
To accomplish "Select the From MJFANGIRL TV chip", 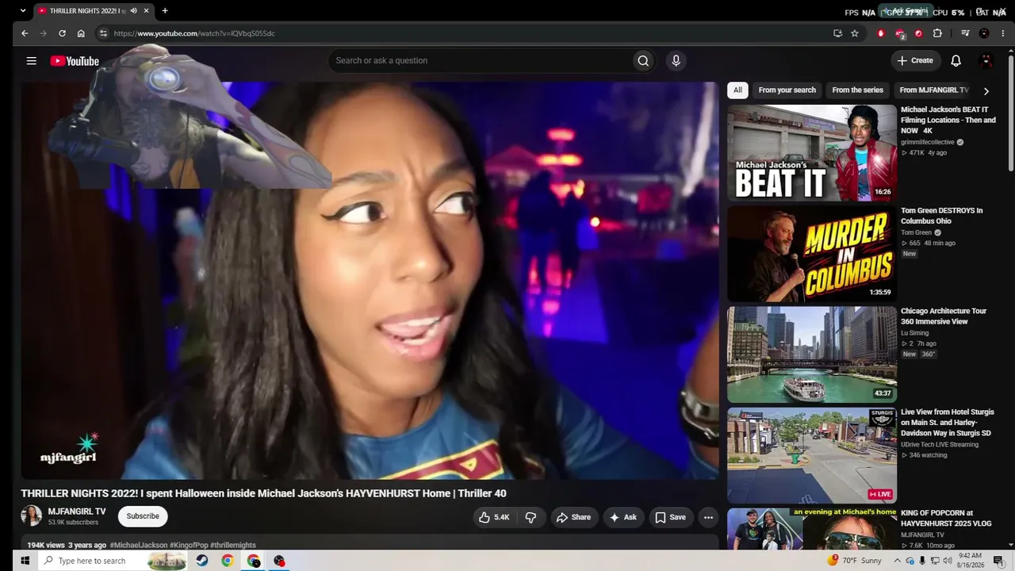I will point(934,90).
